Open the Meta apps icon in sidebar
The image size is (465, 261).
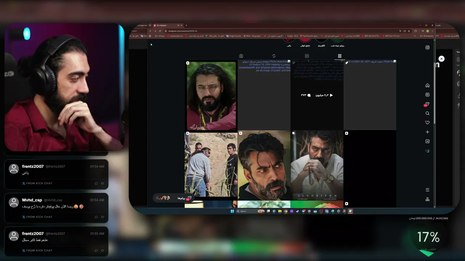pyautogui.click(x=427, y=199)
